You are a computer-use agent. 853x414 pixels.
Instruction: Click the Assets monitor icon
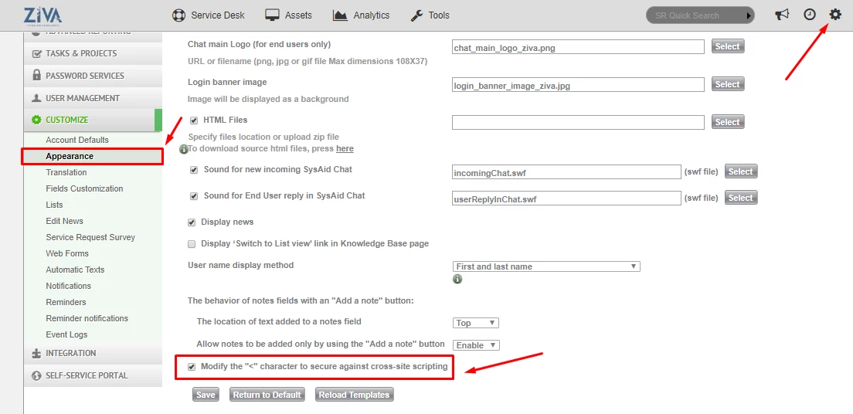point(272,15)
